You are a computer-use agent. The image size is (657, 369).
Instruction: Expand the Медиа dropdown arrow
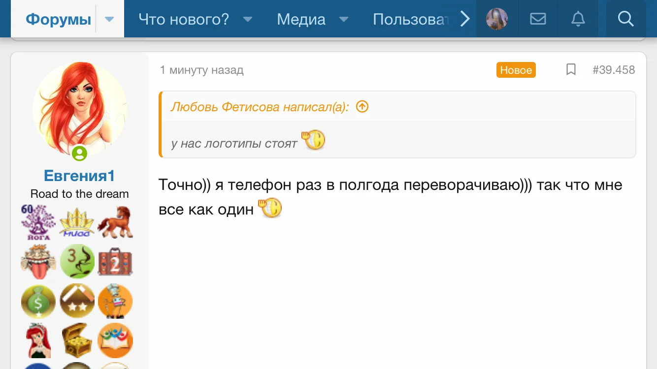(x=344, y=19)
